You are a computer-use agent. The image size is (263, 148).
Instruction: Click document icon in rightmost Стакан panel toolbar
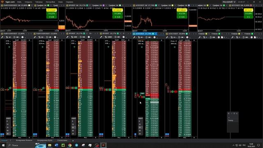pyautogui.click(x=255, y=37)
